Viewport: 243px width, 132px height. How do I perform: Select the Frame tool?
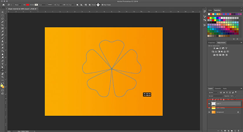point(3,28)
